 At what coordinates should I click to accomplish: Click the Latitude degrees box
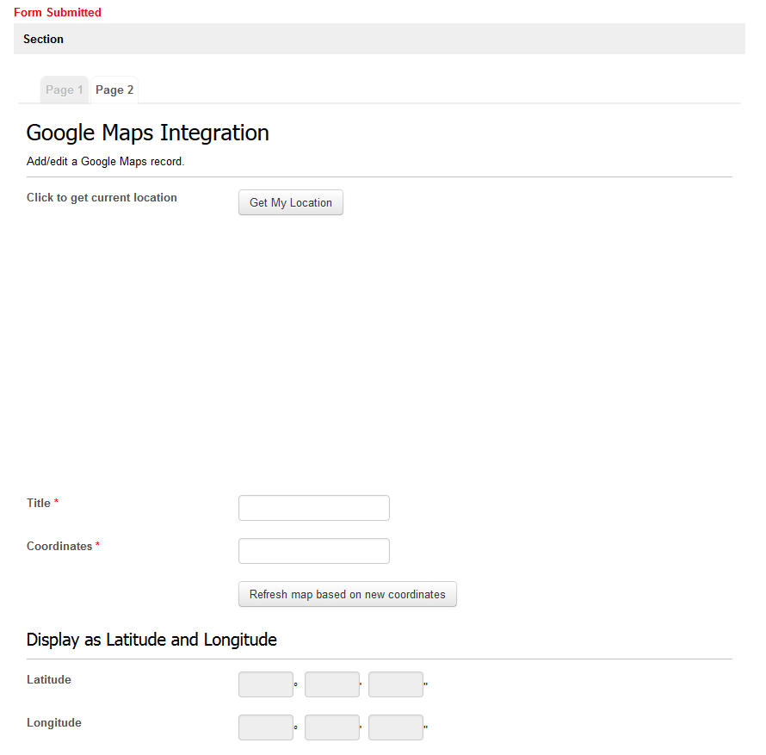[265, 684]
